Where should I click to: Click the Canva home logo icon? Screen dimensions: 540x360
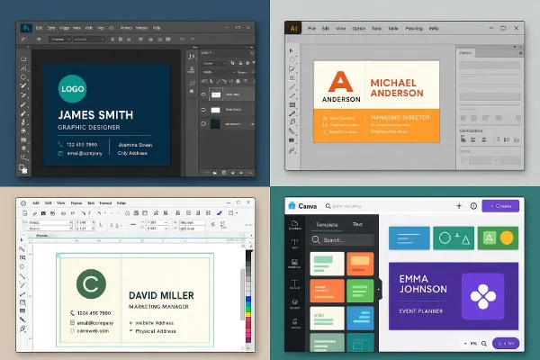pos(292,205)
